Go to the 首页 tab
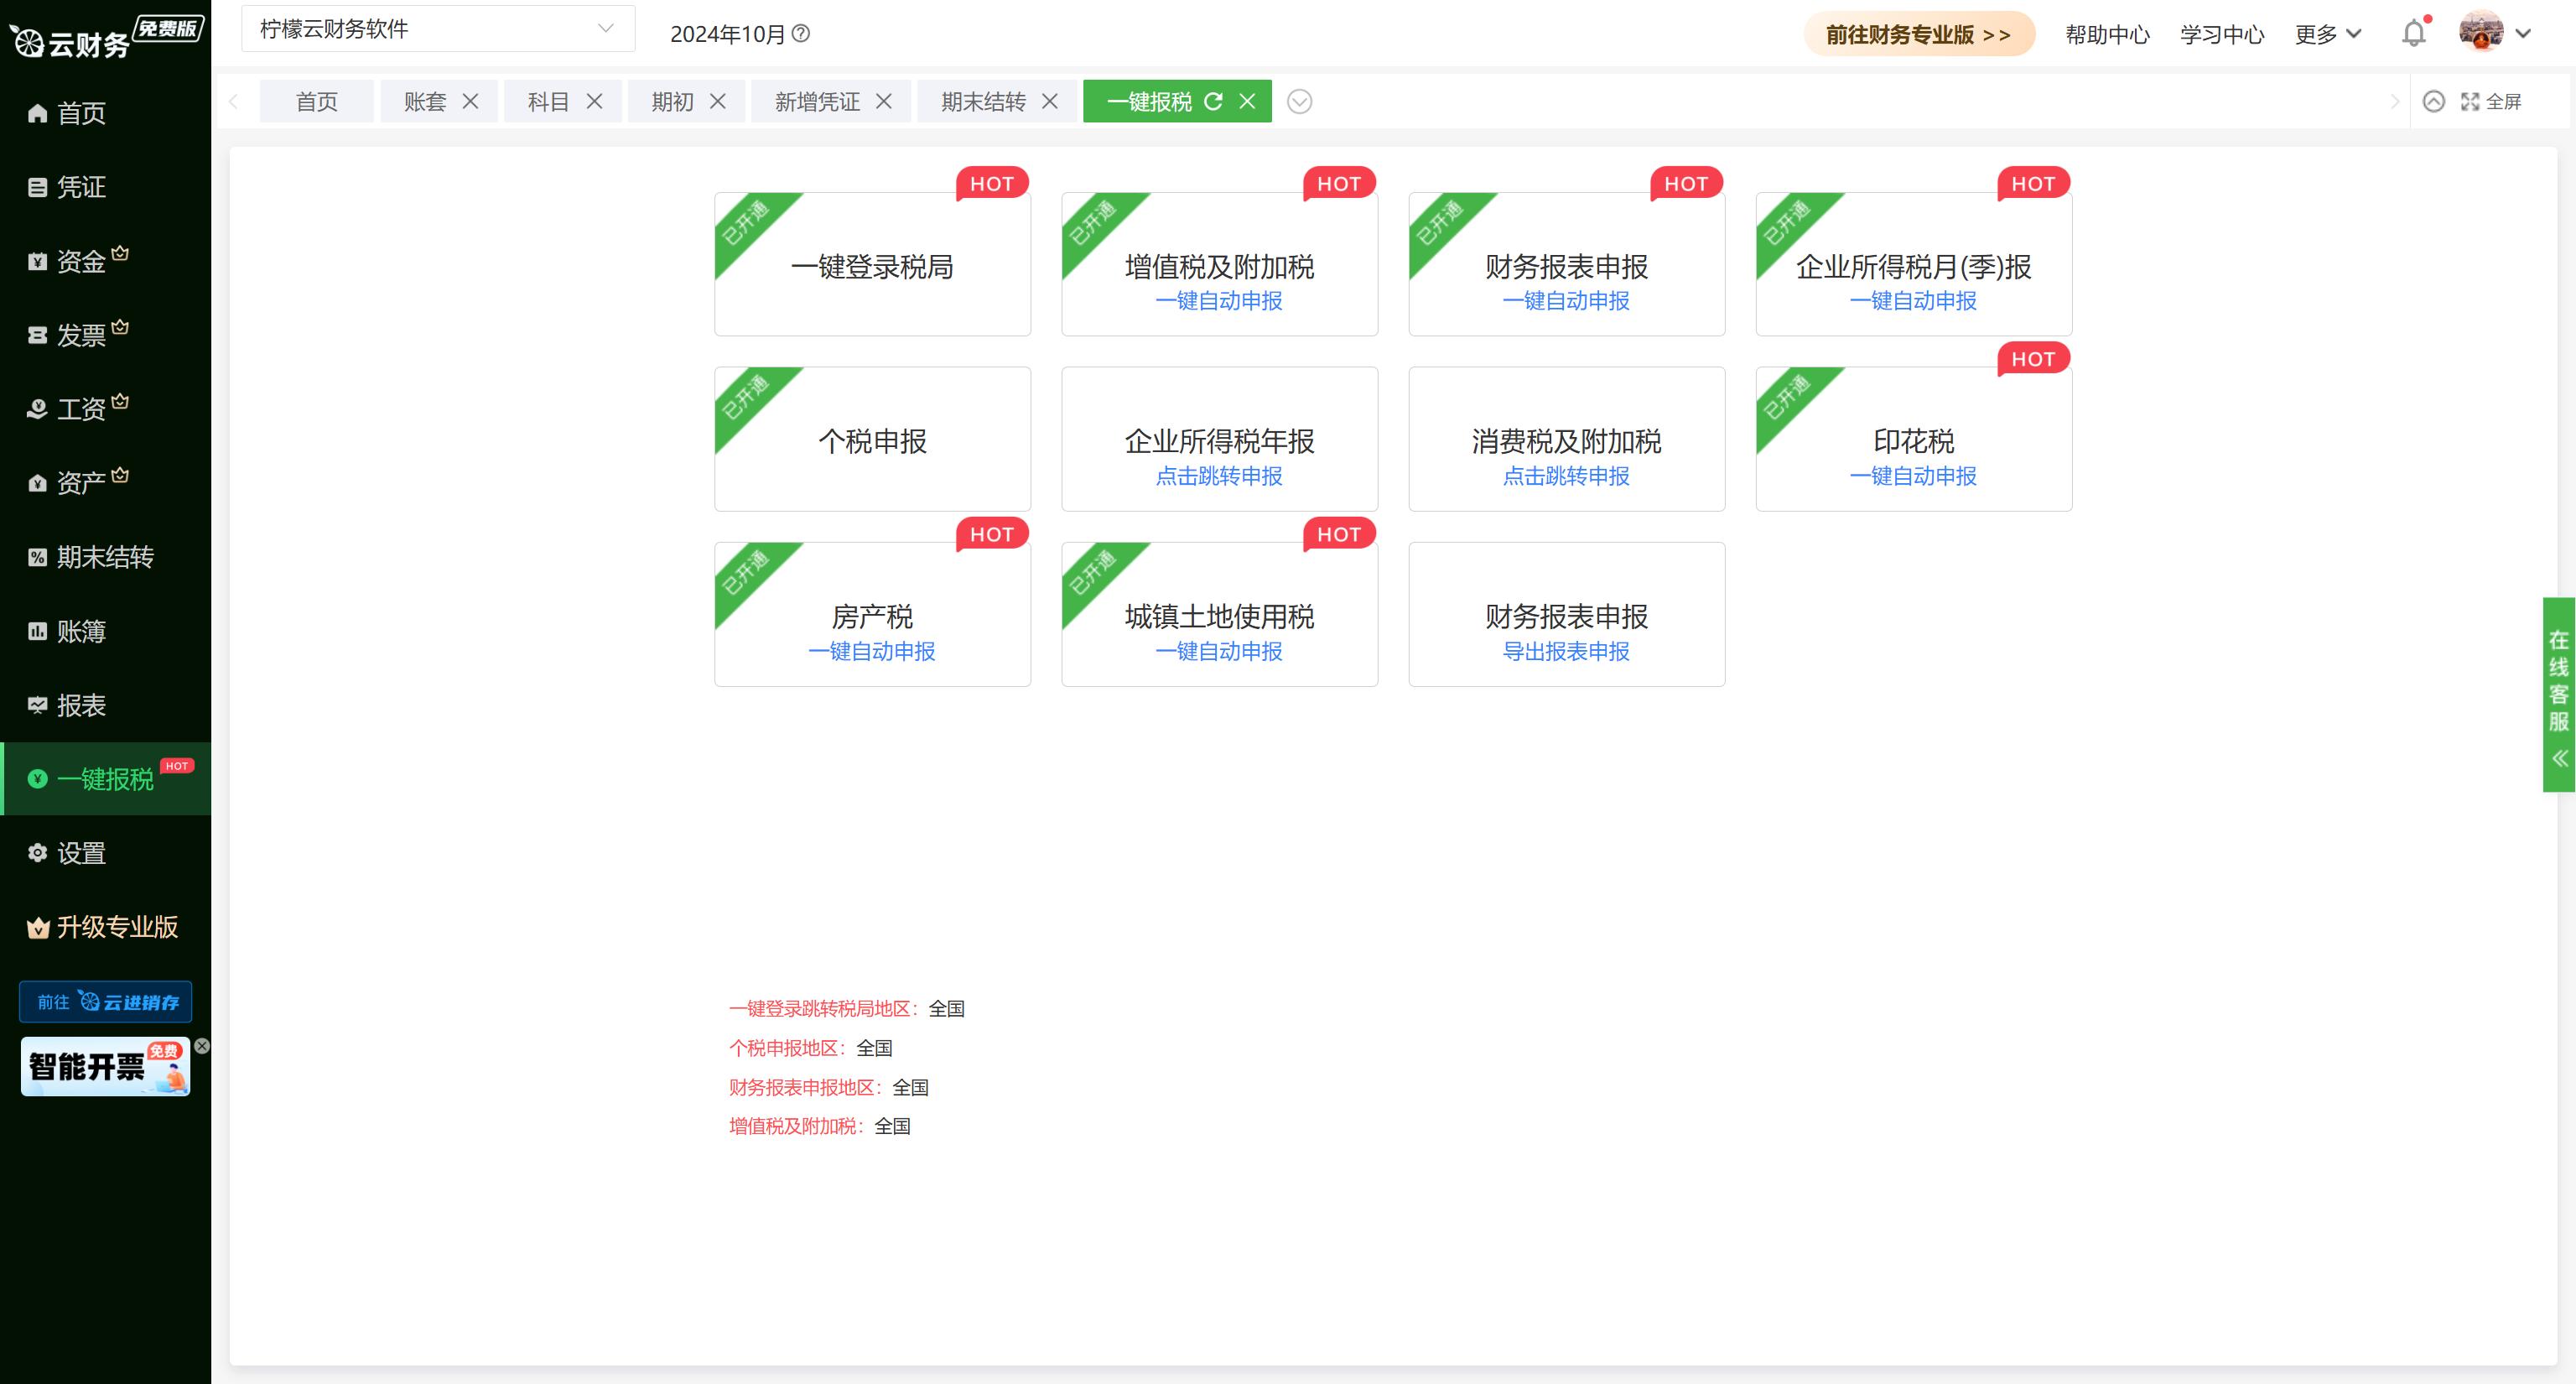This screenshot has width=2576, height=1384. pyautogui.click(x=316, y=101)
